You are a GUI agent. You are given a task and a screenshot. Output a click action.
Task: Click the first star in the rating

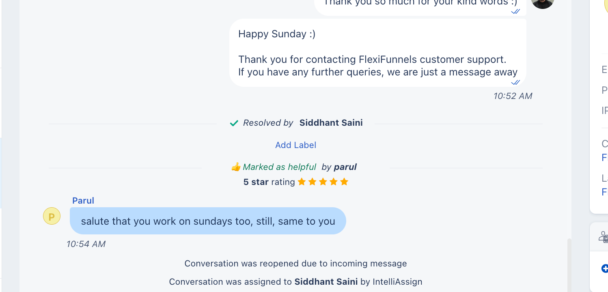pyautogui.click(x=302, y=182)
